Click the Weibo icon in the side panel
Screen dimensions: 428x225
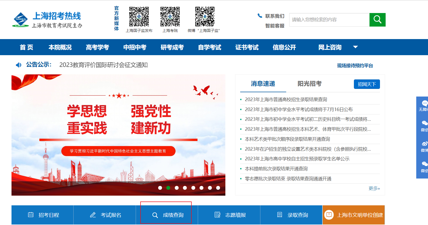(x=425, y=144)
